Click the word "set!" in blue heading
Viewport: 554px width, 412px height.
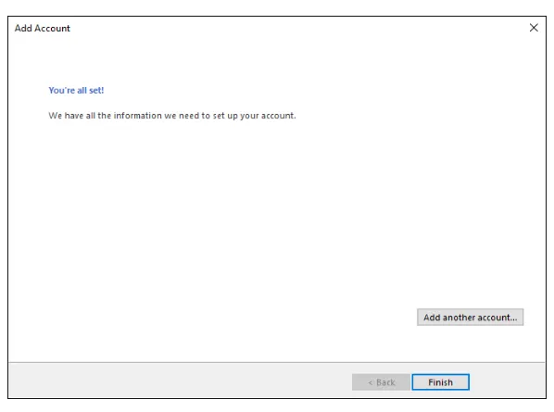tap(96, 91)
